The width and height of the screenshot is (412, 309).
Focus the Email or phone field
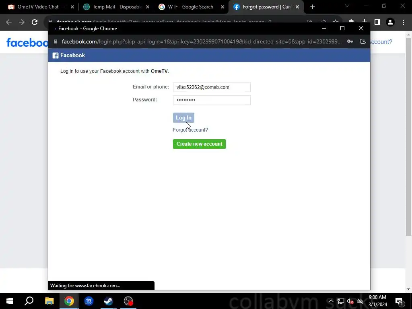(212, 87)
